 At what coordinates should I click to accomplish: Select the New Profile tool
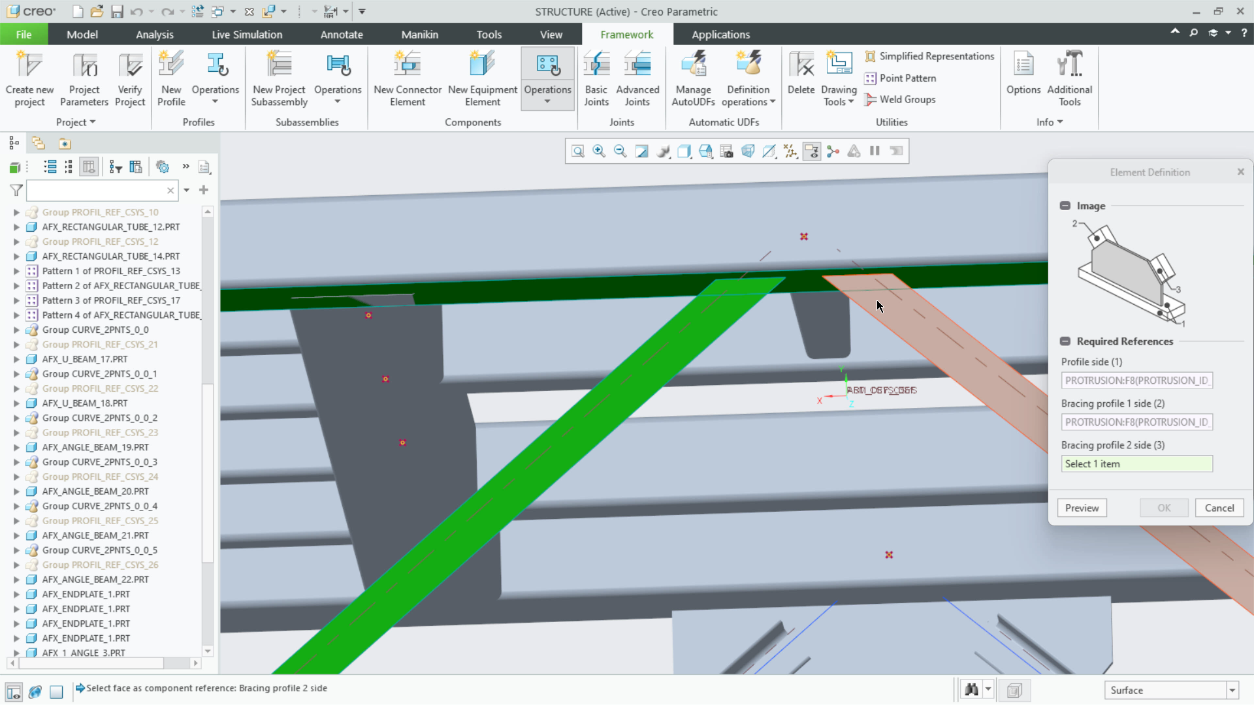pos(171,78)
